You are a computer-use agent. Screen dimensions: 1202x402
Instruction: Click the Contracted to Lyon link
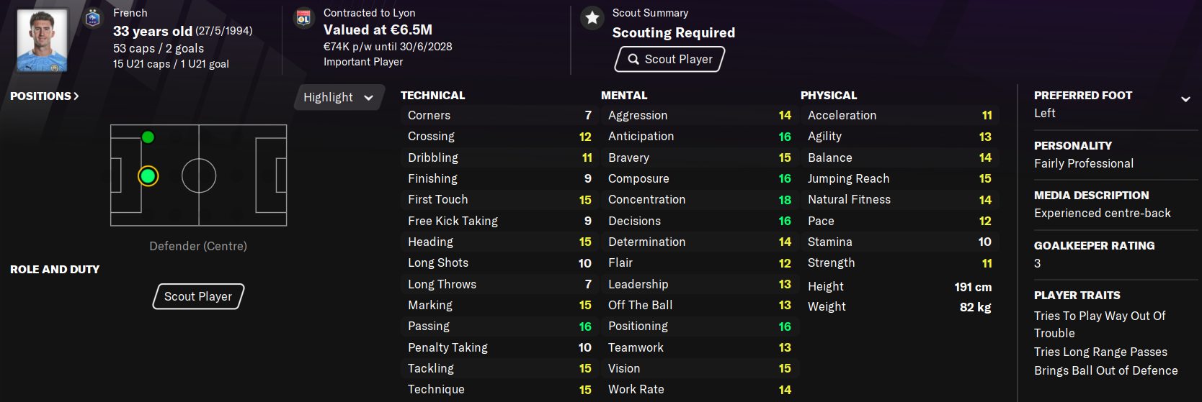tap(369, 13)
